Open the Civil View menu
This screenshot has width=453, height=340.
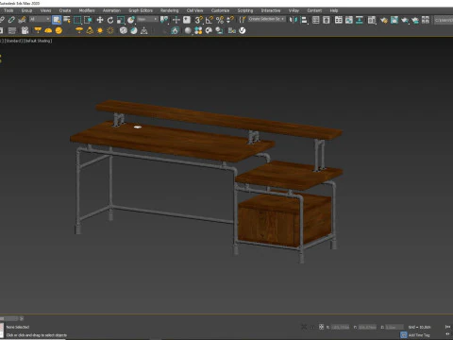pos(194,10)
